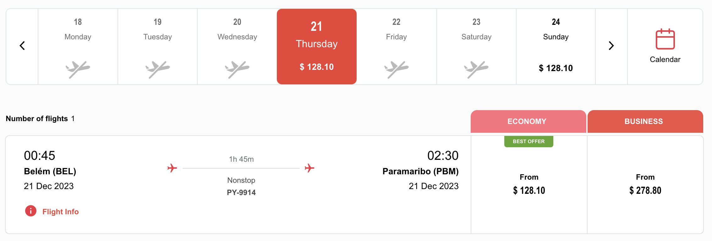Go to next week with right arrow
The height and width of the screenshot is (241, 712).
pyautogui.click(x=611, y=46)
